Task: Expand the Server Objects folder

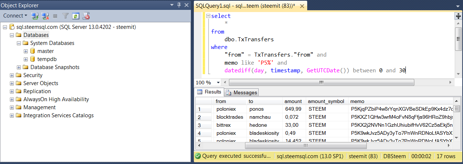Action: tap(12, 83)
